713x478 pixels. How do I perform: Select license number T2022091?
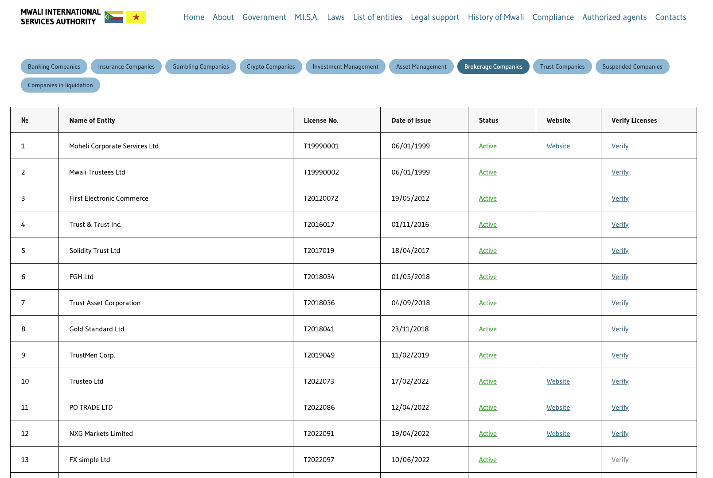[319, 434]
